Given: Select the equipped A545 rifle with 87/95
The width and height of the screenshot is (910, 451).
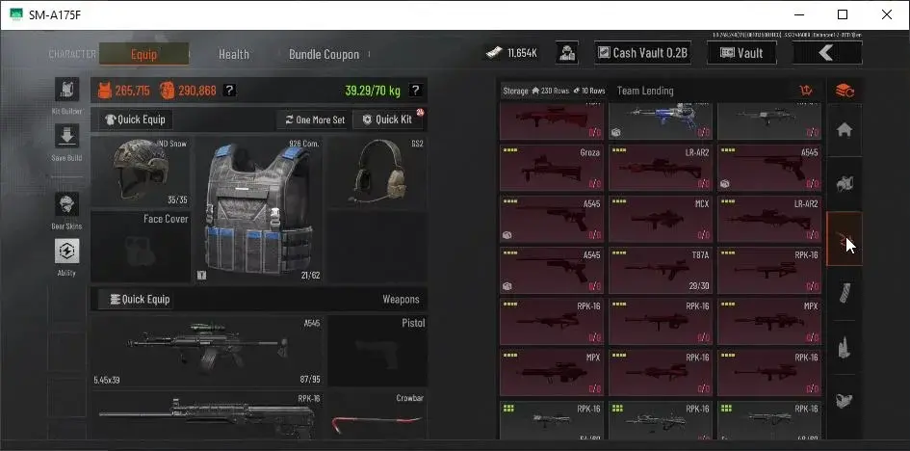Looking at the screenshot, I should [x=208, y=351].
